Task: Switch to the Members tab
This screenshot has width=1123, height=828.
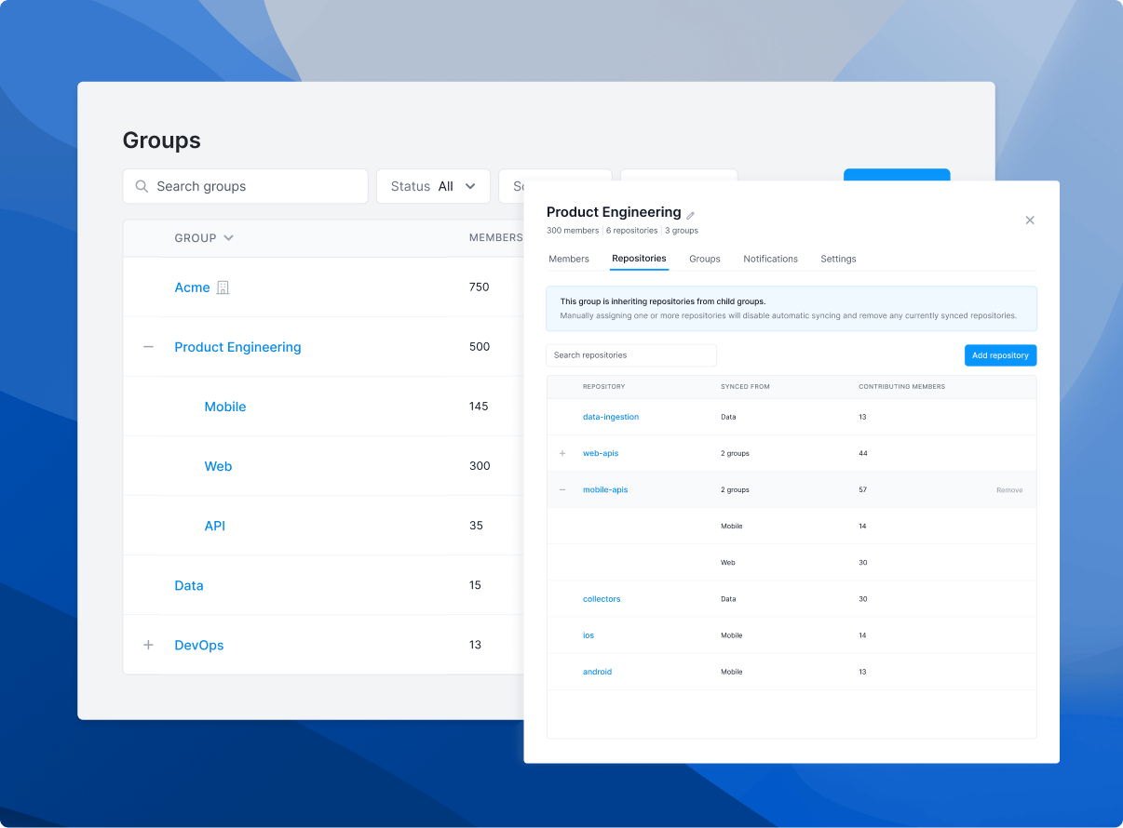Action: 568,259
